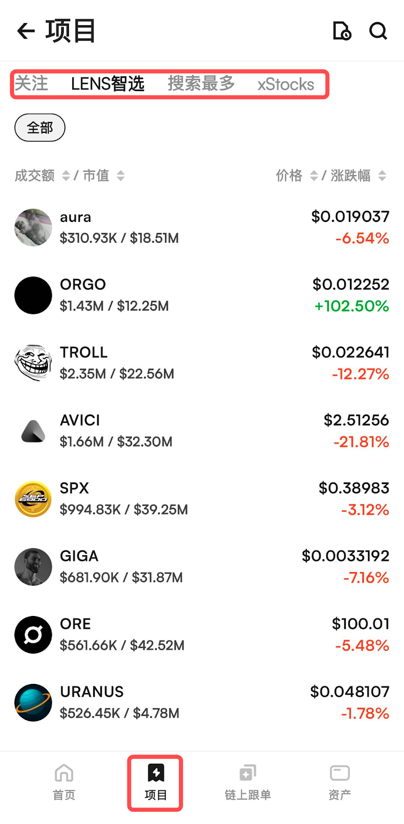404x824 pixels.
Task: Sort by 价格 price arrows
Action: coord(313,176)
